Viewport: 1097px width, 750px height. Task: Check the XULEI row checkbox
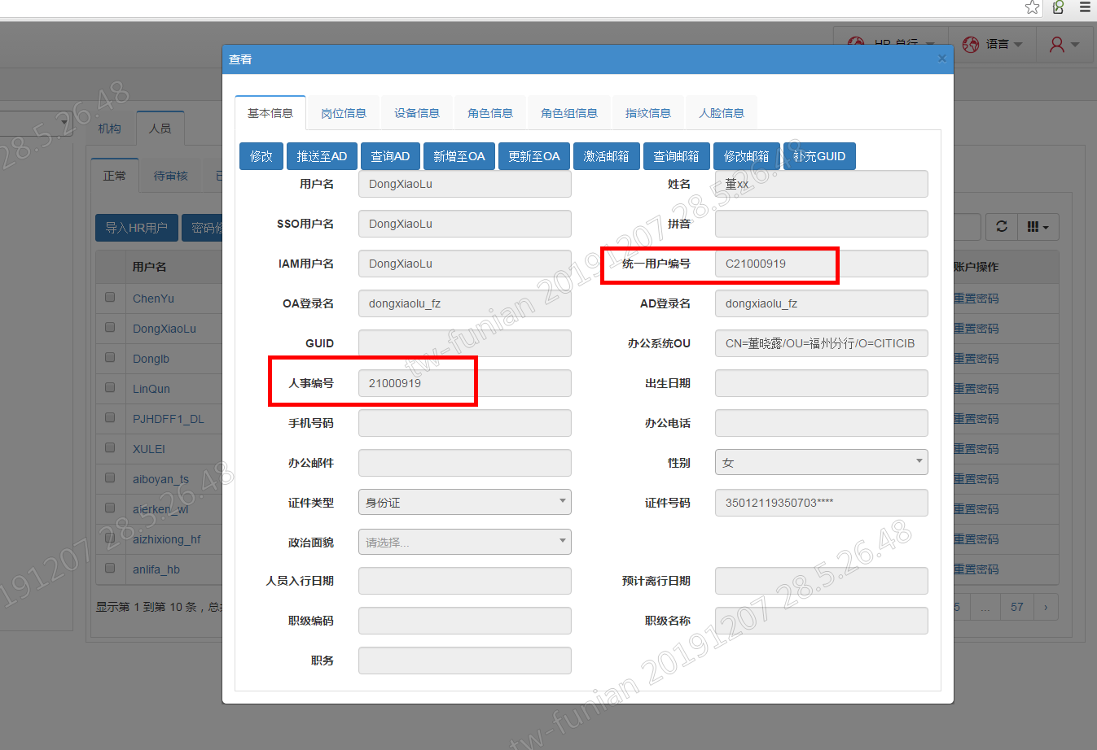(110, 448)
